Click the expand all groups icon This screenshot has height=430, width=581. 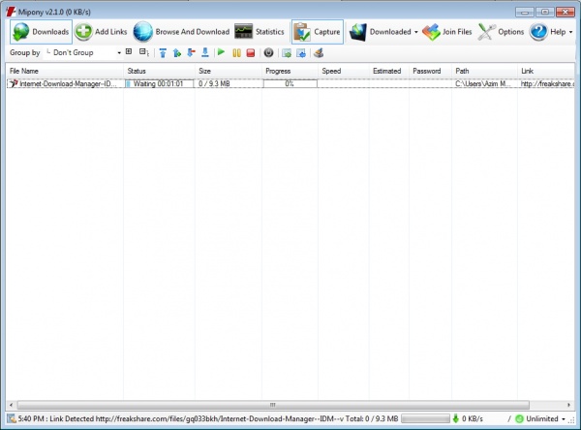tap(129, 51)
